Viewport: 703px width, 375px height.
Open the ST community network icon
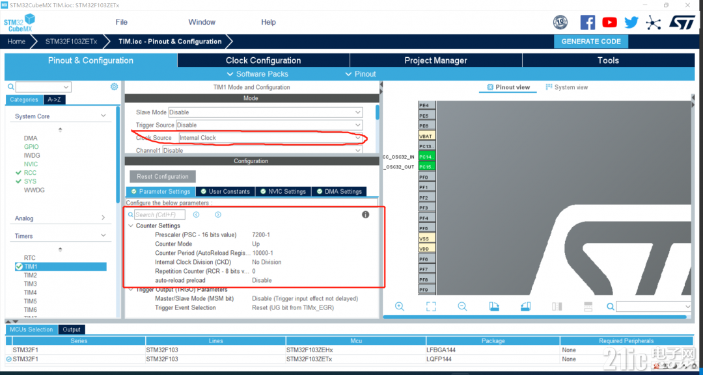(654, 22)
